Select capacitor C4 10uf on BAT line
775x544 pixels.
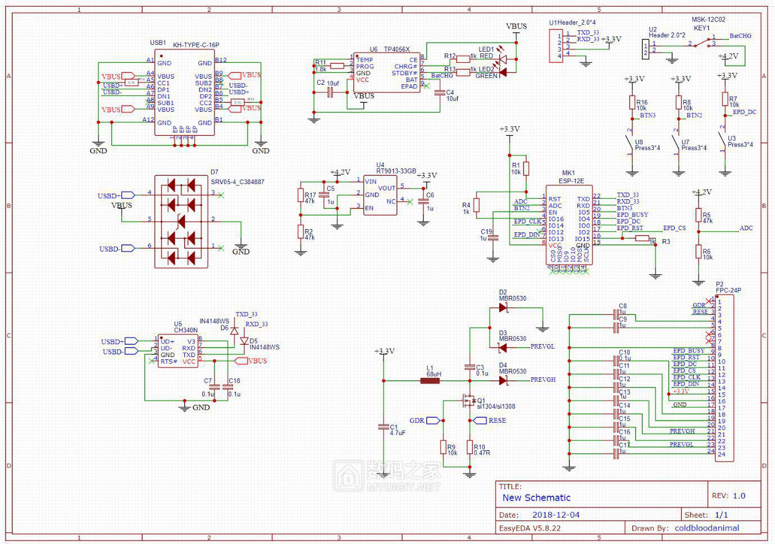(x=440, y=93)
